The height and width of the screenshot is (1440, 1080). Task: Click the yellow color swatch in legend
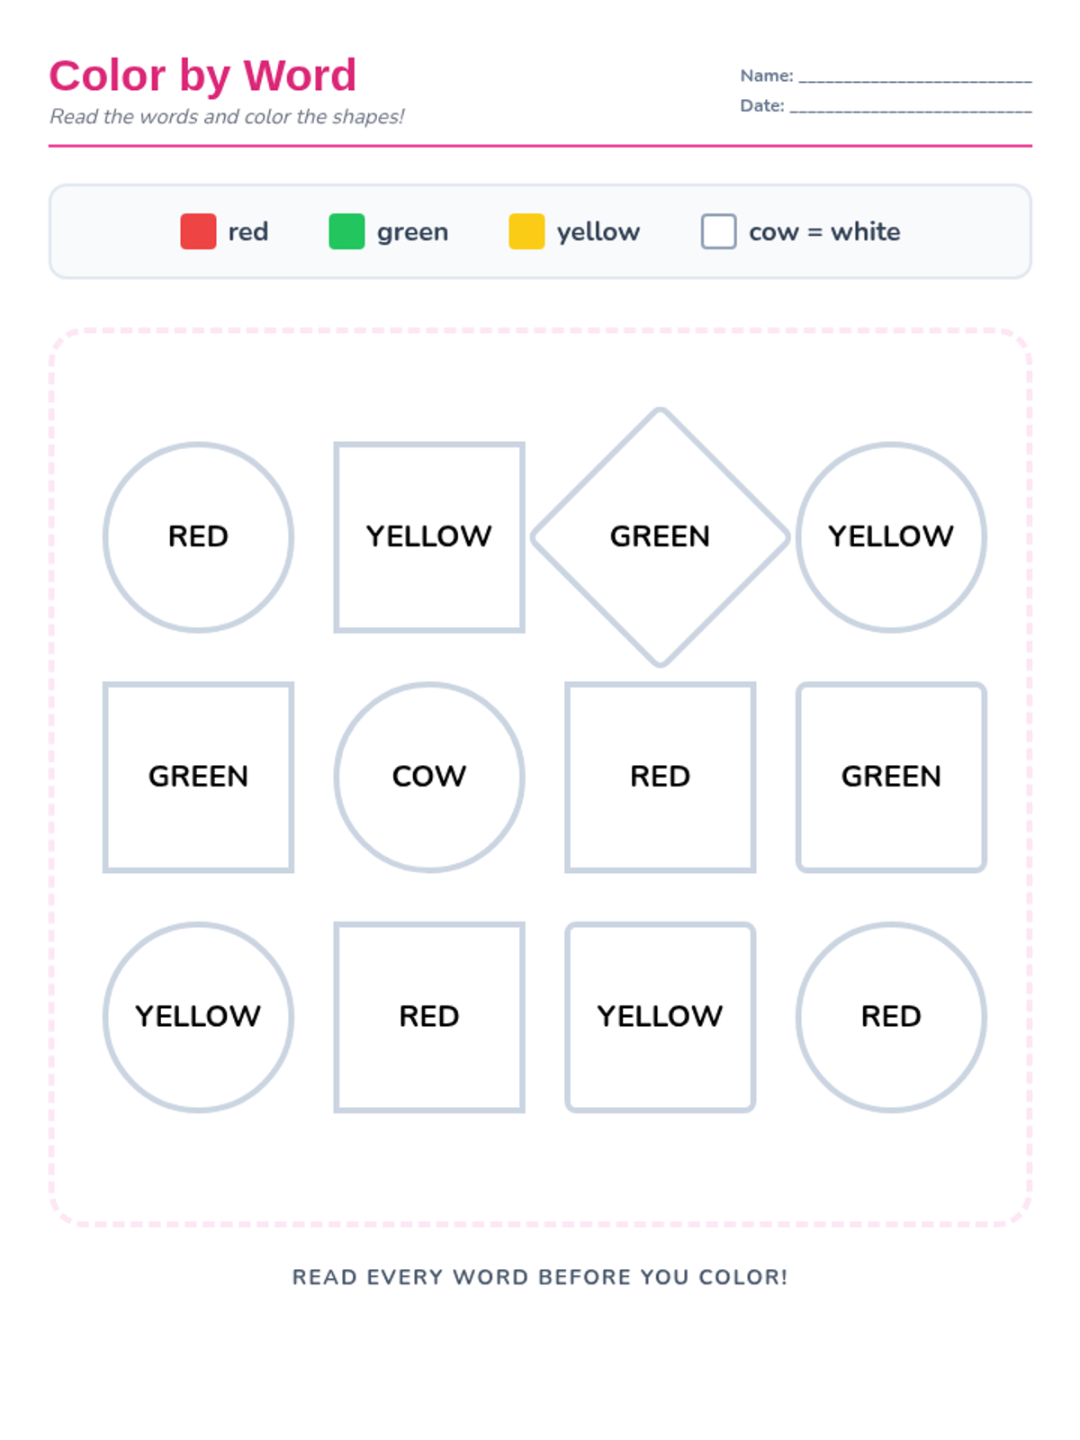click(526, 231)
